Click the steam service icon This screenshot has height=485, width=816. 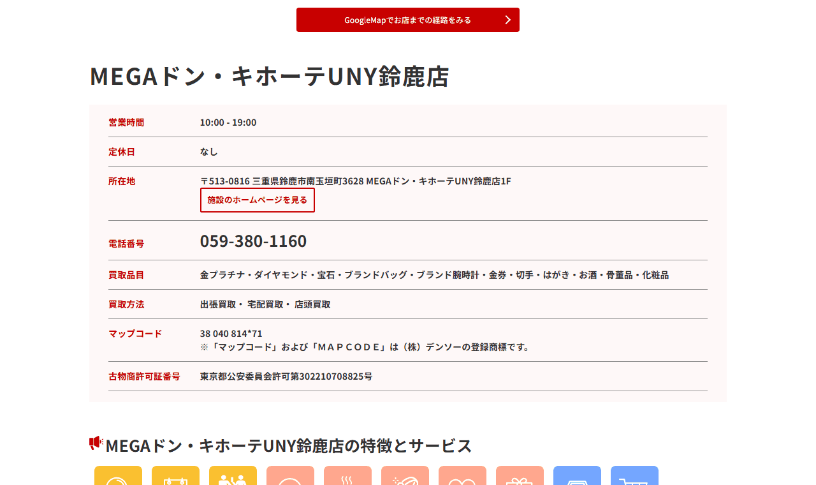coord(347,476)
